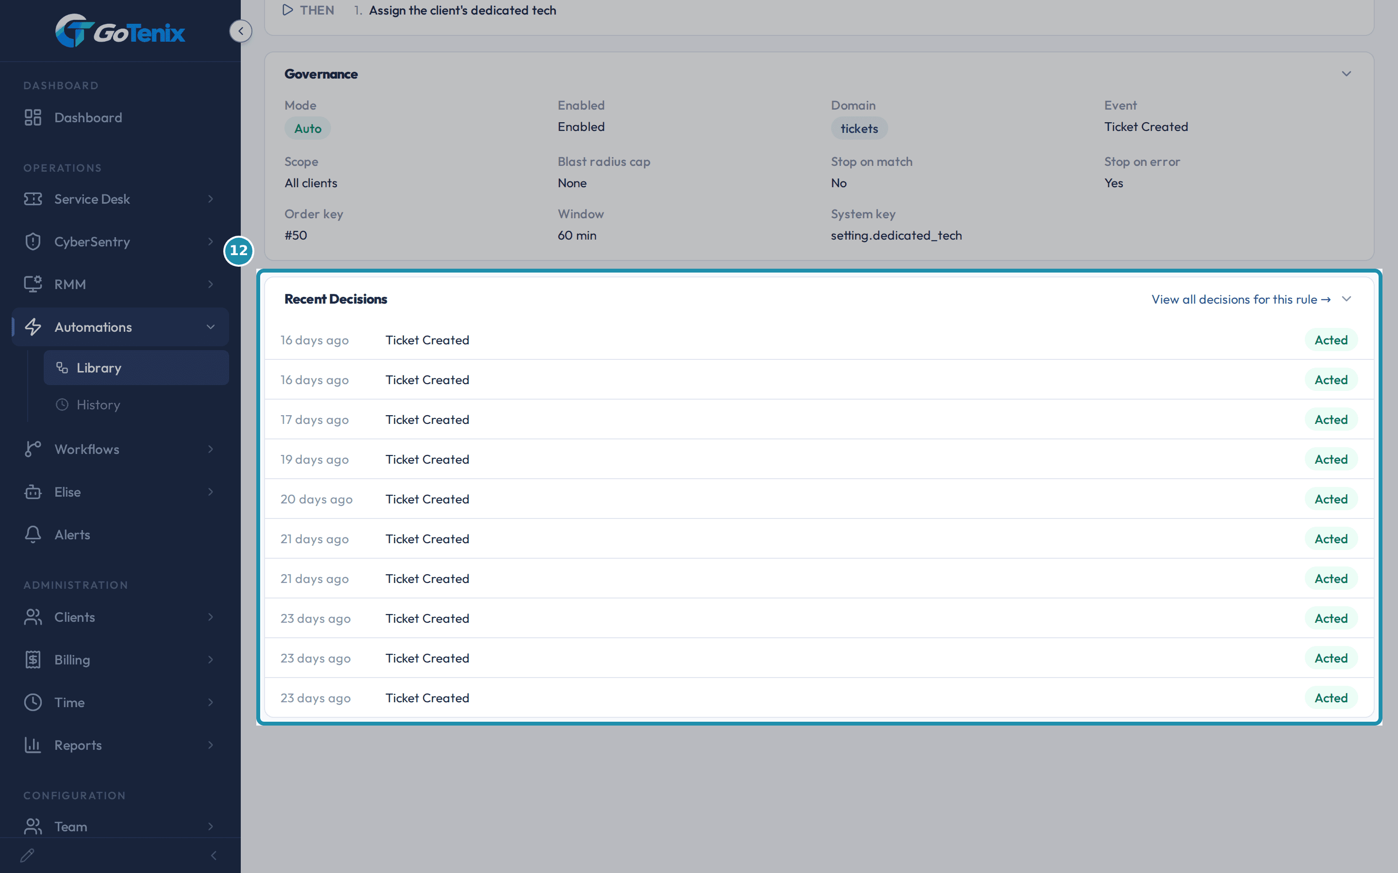Expand the Team submenu chevron
The height and width of the screenshot is (873, 1398).
(210, 826)
